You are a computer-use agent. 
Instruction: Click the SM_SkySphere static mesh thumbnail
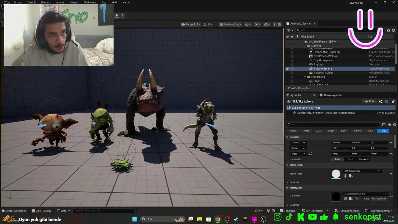coord(336,174)
